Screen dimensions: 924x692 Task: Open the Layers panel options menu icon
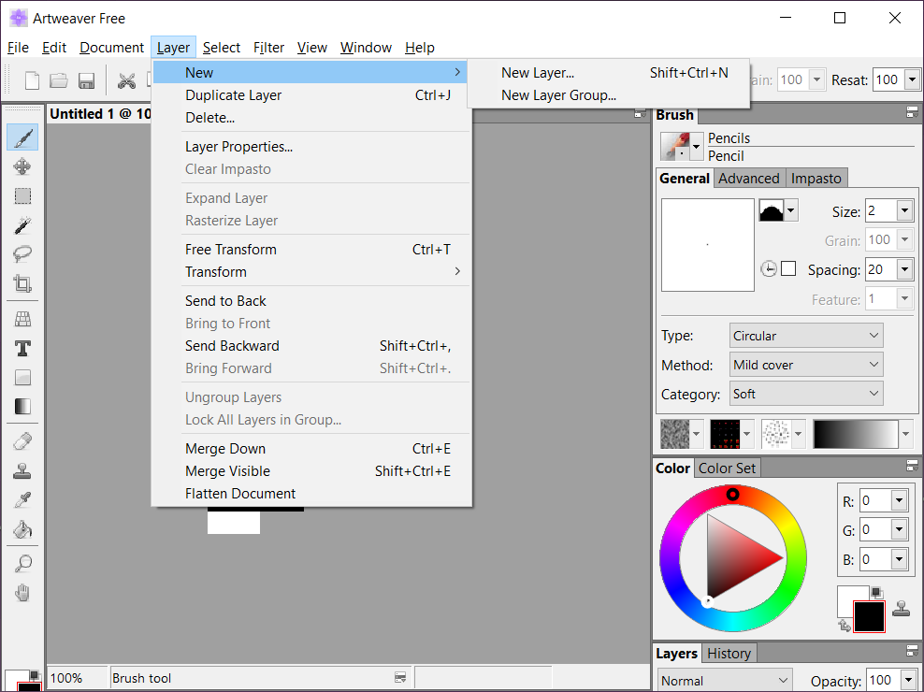click(x=912, y=651)
